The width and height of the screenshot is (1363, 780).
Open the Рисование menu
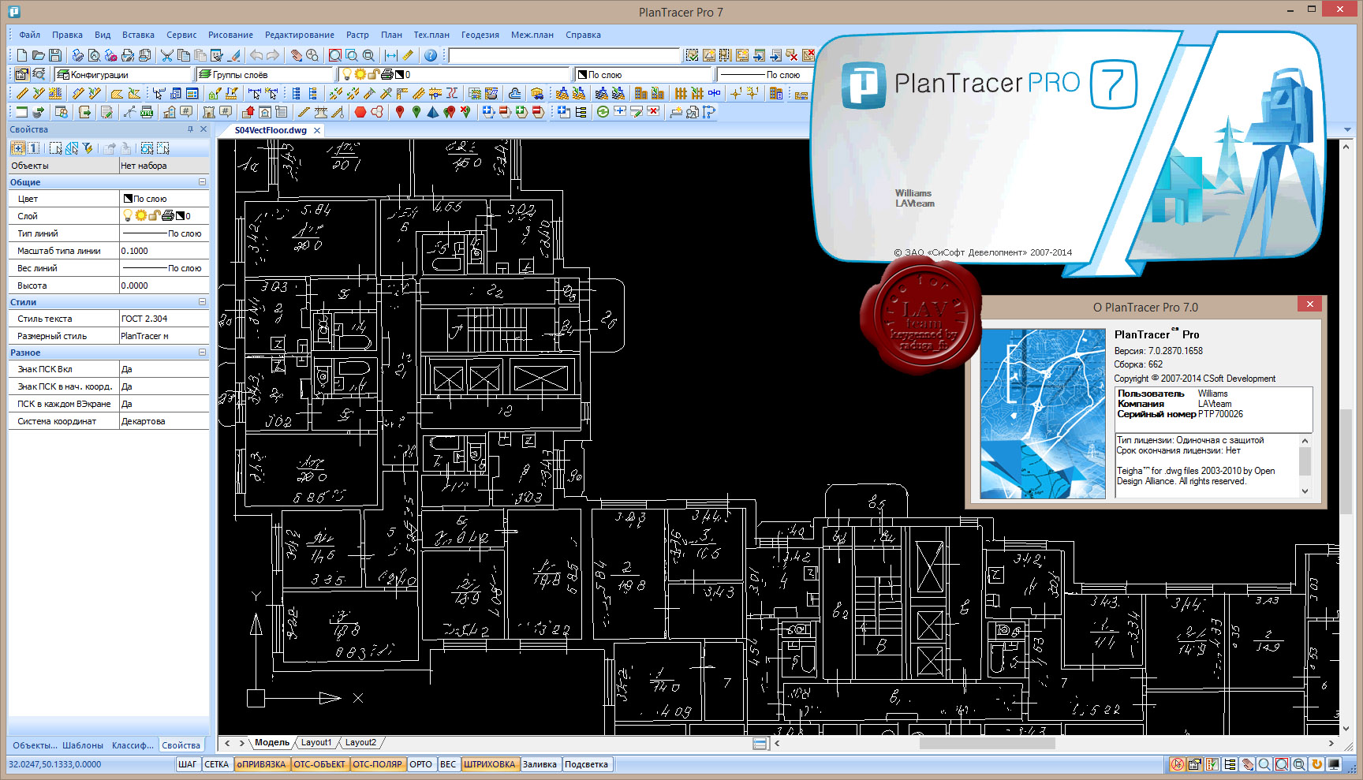coord(230,35)
